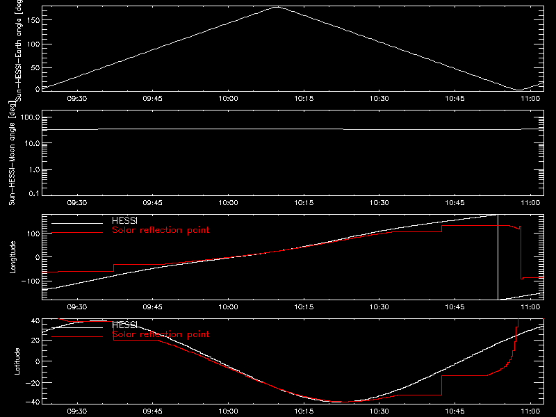
Task: Choose 09:45 label under Longitude plot
Action: [x=152, y=307]
